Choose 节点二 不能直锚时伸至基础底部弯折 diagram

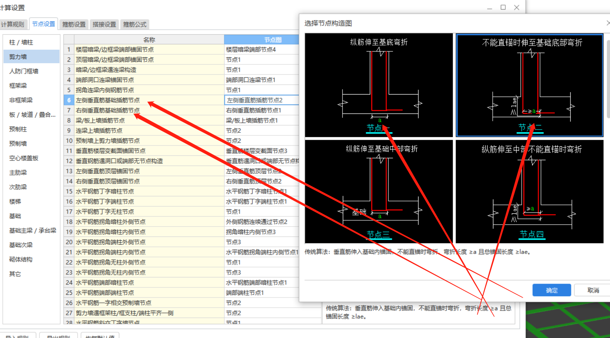[529, 85]
